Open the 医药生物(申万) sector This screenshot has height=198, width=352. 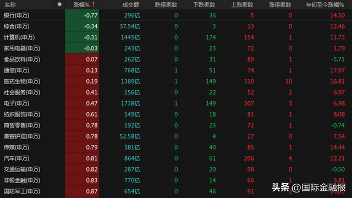(22, 81)
